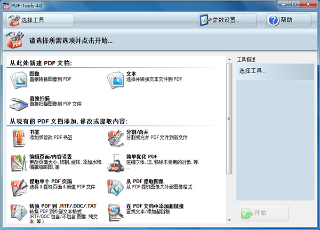The image size is (320, 230).
Task: Click the 选择工具 toolbox button
Action: (x=40, y=20)
